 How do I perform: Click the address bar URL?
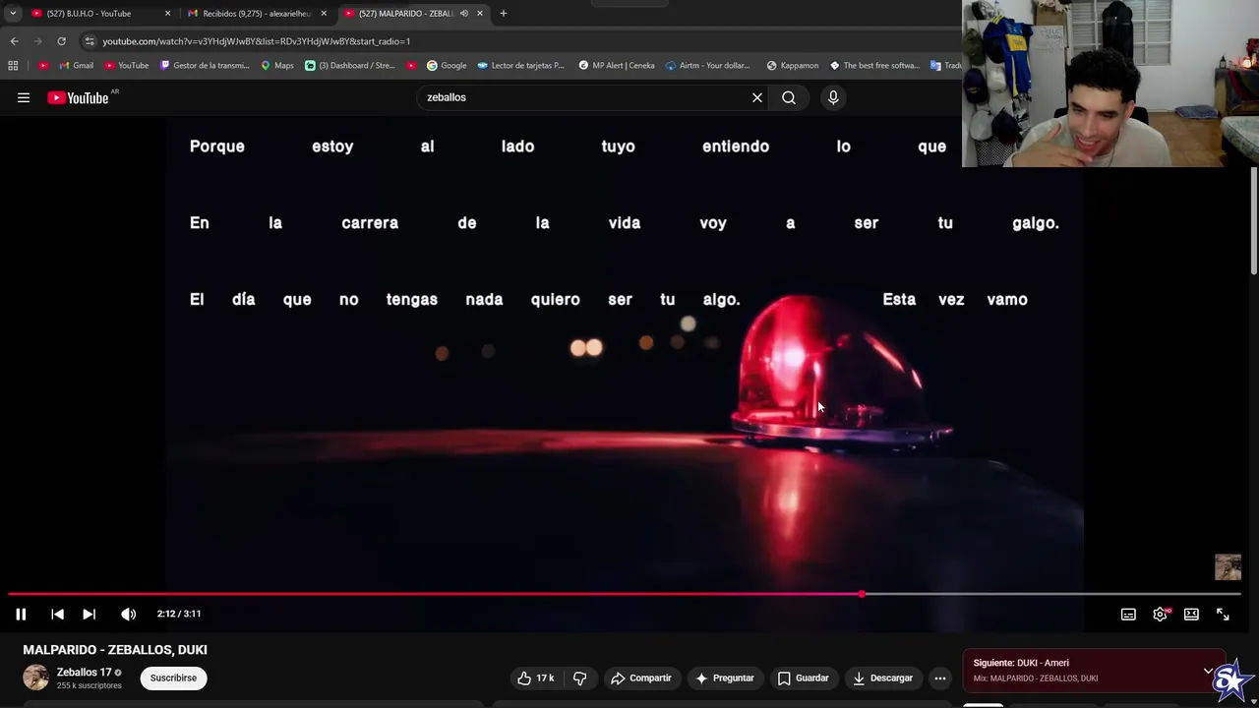click(256, 41)
